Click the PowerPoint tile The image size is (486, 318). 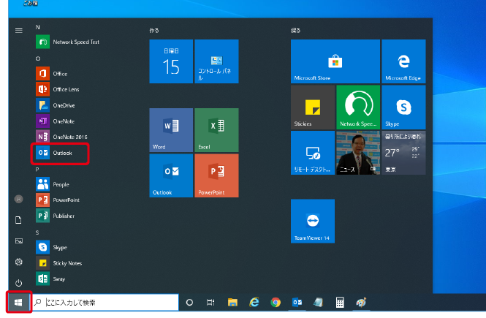click(x=216, y=175)
